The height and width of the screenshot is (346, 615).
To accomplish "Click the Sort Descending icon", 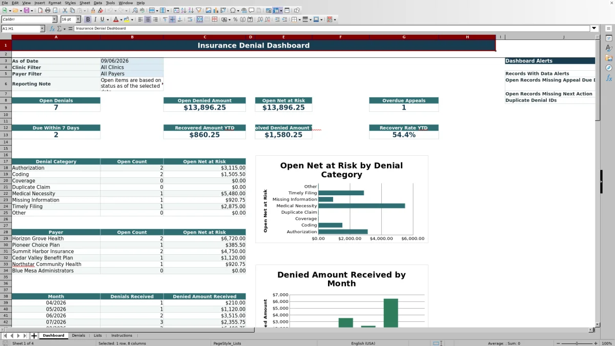I will [191, 10].
